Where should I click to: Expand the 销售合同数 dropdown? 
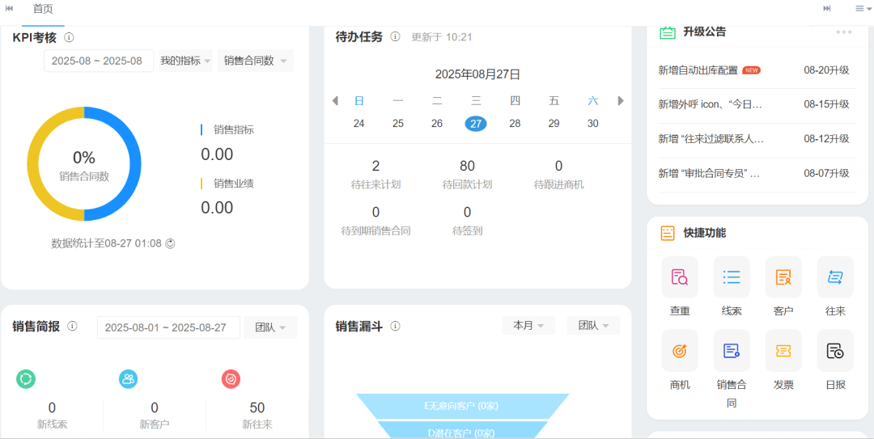click(x=255, y=61)
